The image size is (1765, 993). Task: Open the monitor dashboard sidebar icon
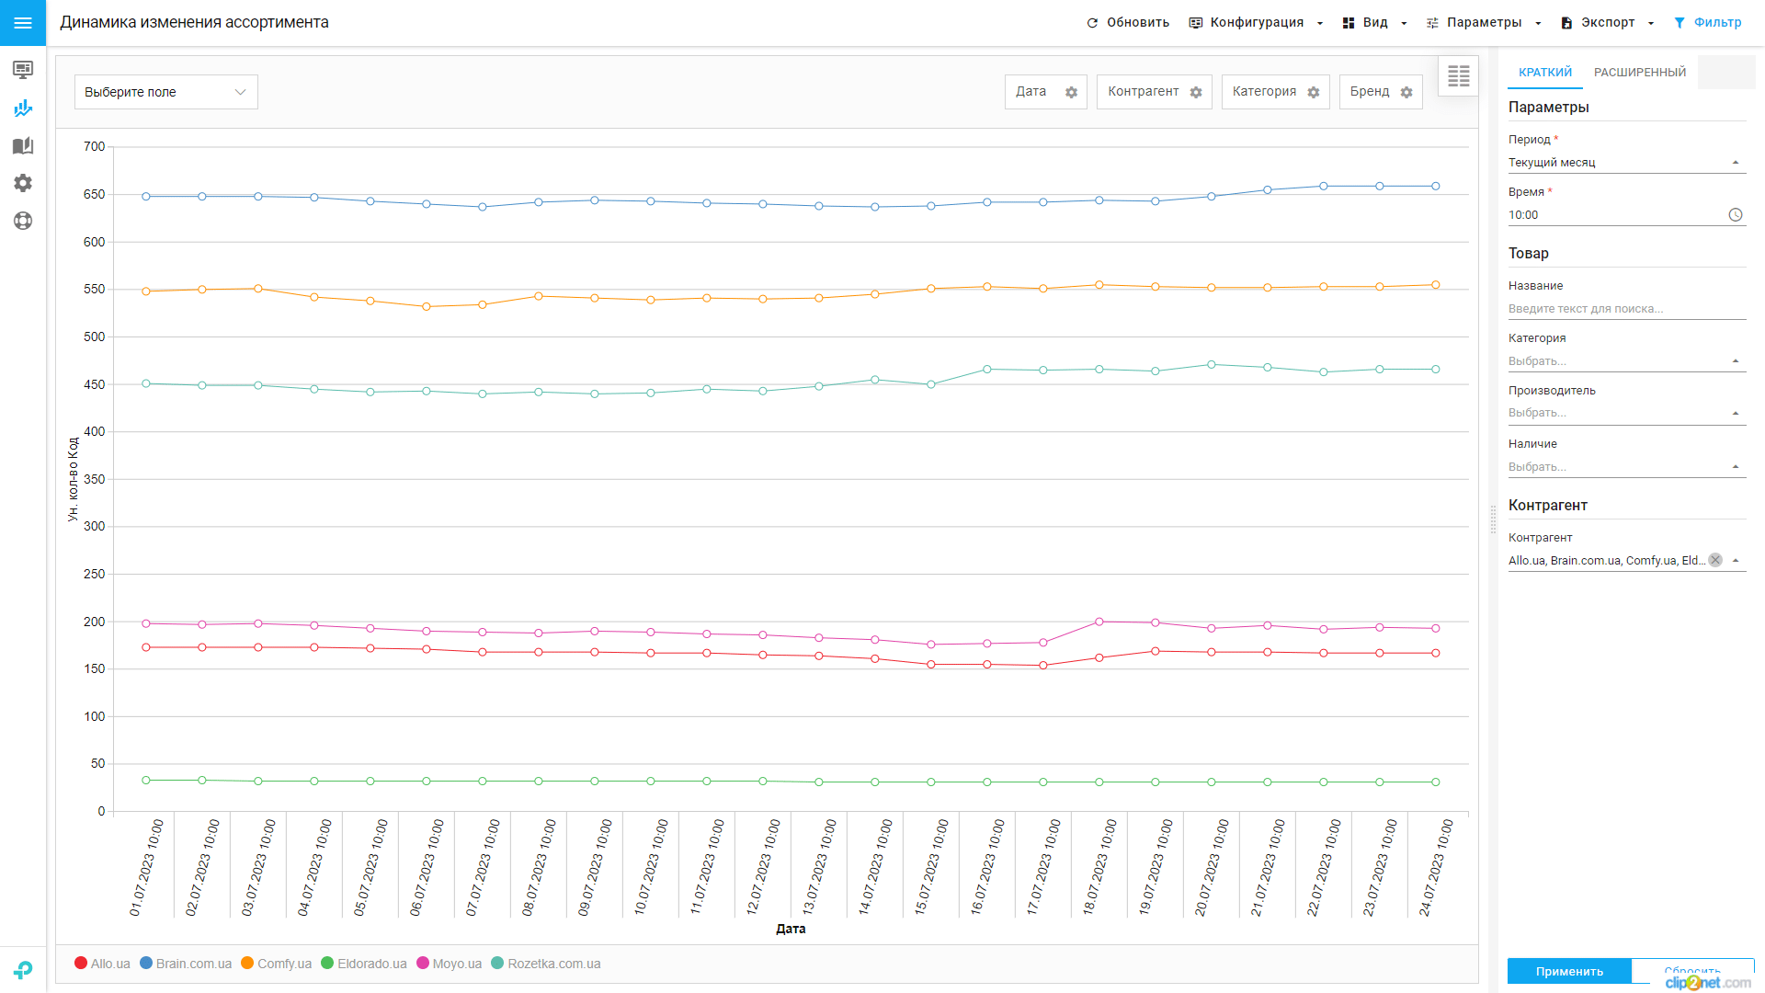pyautogui.click(x=23, y=70)
